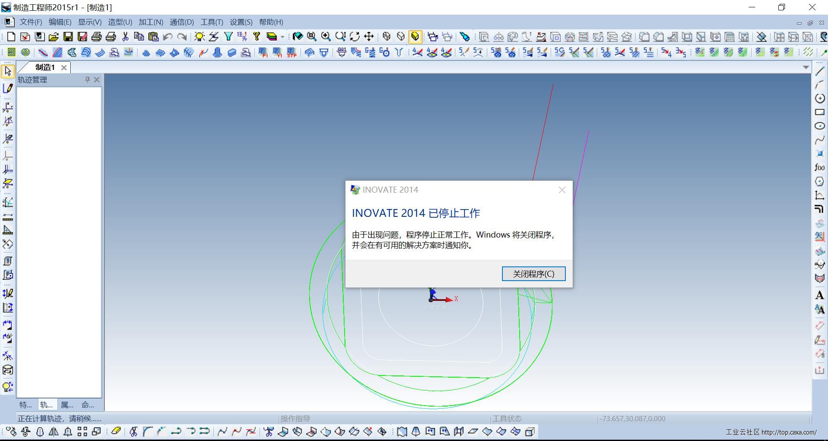
Task: Close the INOVATE 2014 crash dialog
Action: click(x=562, y=190)
